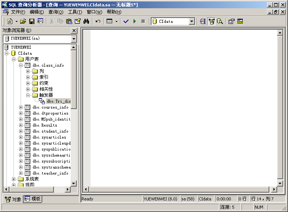Expand the 相关性 folder
The height and width of the screenshot is (212, 288).
[x=28, y=89]
